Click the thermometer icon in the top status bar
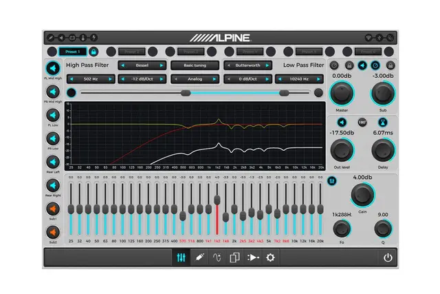Screen dimensions: 440x294 pos(82,38)
